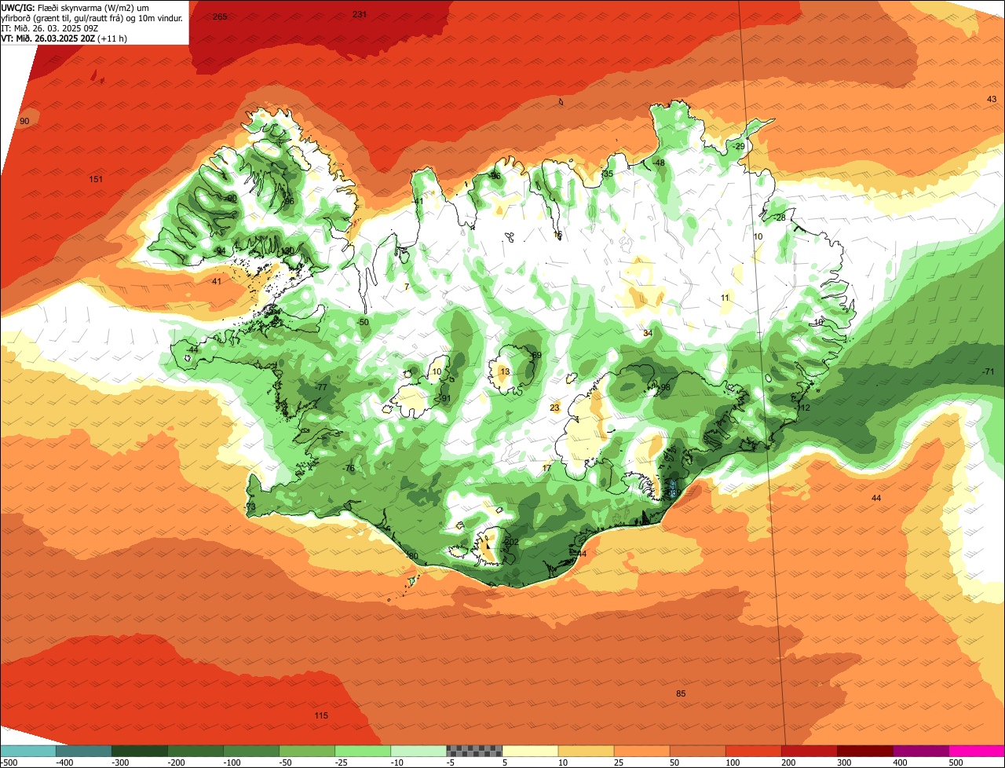Click the map value -69 beside the central glacier
Image resolution: width=1005 pixels, height=768 pixels.
(535, 356)
